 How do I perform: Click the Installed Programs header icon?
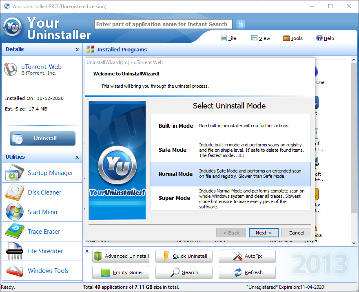click(90, 49)
